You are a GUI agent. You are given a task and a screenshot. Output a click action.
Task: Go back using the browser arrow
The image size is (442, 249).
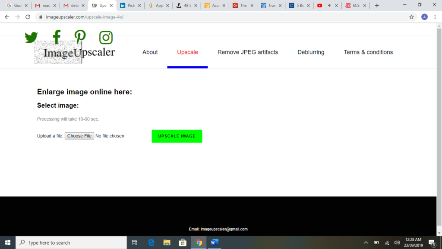pos(6,17)
